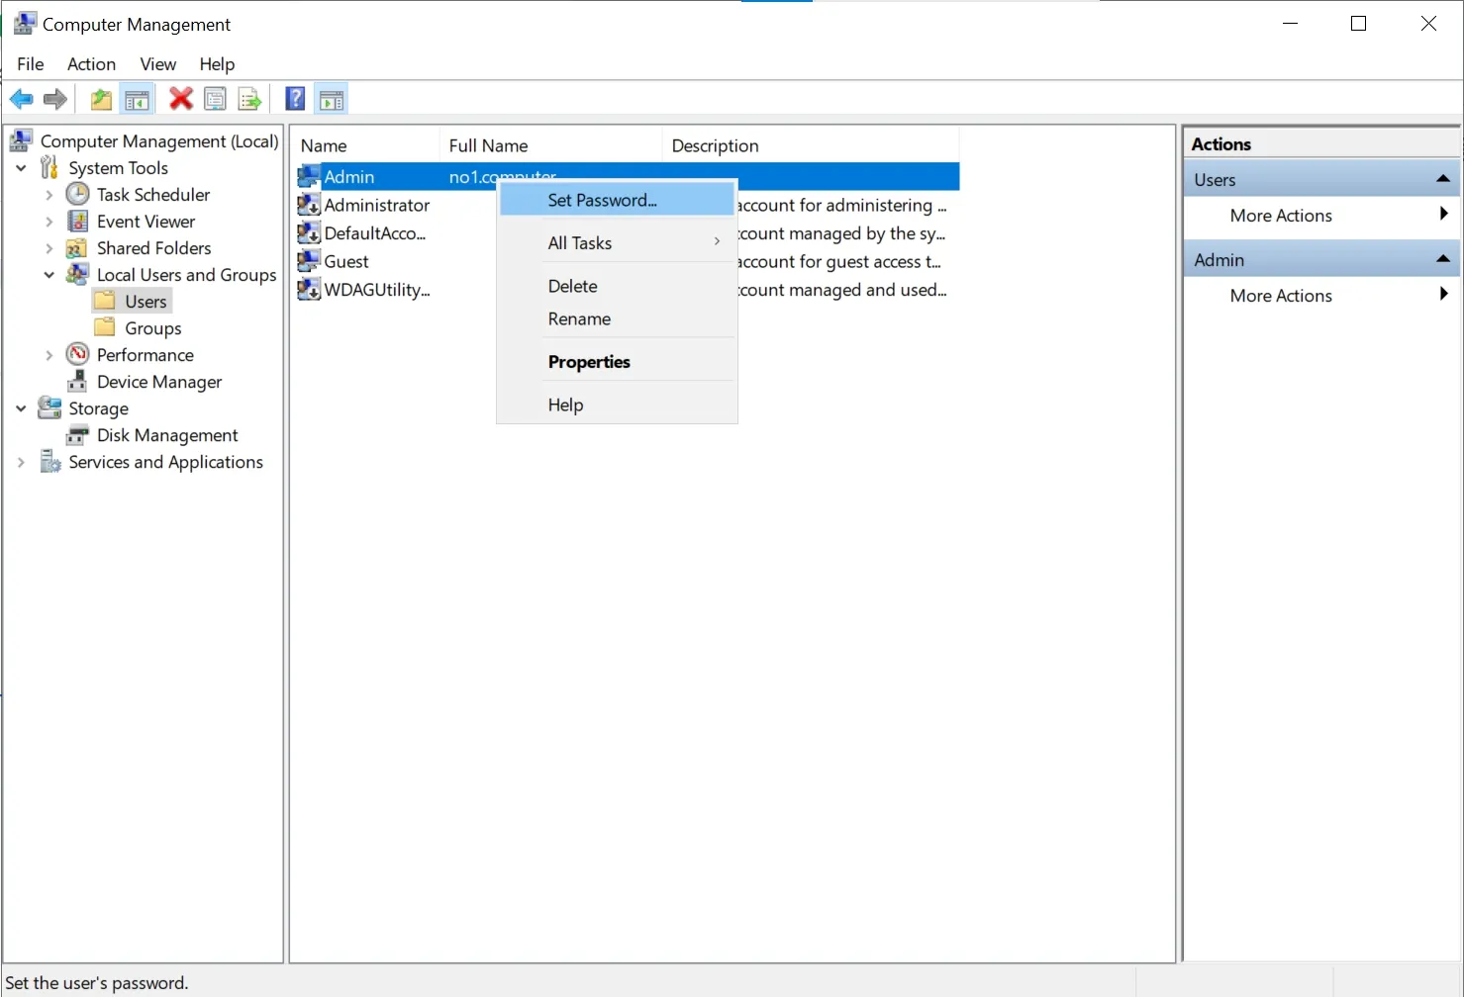Open More Actions under Users section
Viewport: 1464px width, 997px height.
[1281, 216]
